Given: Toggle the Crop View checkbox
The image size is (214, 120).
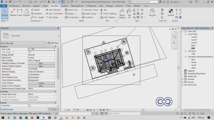Looking at the screenshot, I should (x=29, y=106).
